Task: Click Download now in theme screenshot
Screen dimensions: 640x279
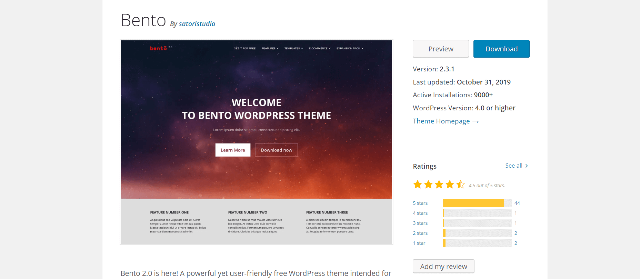Action: tap(277, 150)
